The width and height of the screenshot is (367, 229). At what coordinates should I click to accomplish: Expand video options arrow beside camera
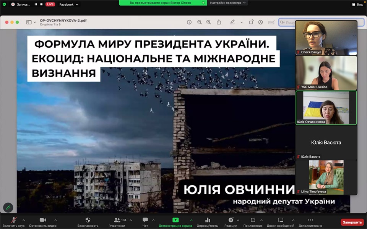coord(55,220)
